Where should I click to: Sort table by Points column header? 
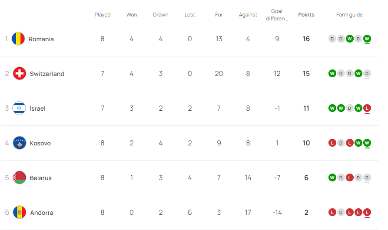[306, 15]
